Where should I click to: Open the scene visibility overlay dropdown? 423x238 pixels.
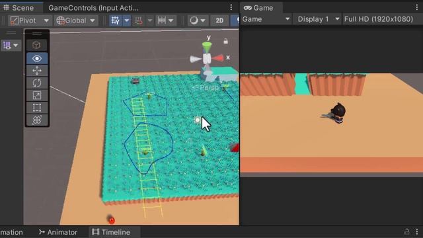(11, 46)
